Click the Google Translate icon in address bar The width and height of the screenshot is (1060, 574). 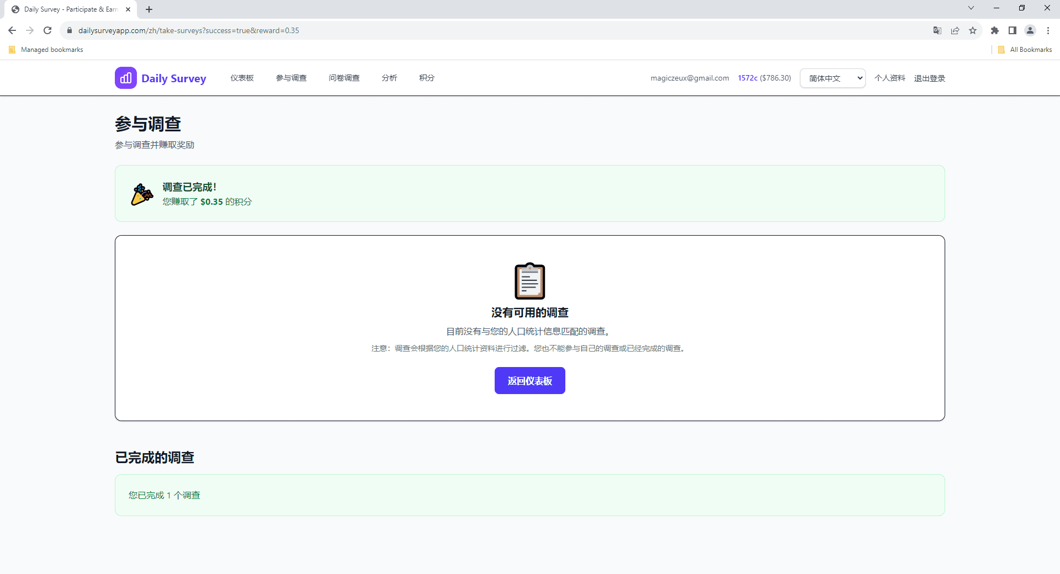pyautogui.click(x=937, y=30)
